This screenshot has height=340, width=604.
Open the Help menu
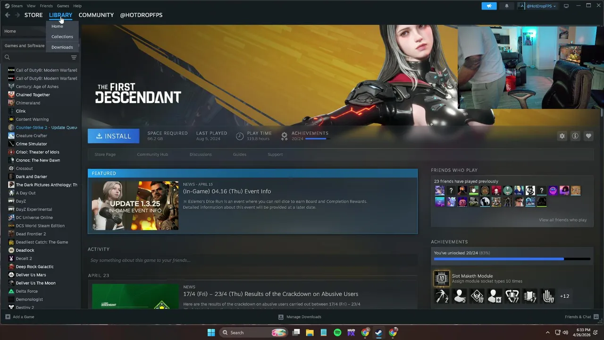(77, 6)
